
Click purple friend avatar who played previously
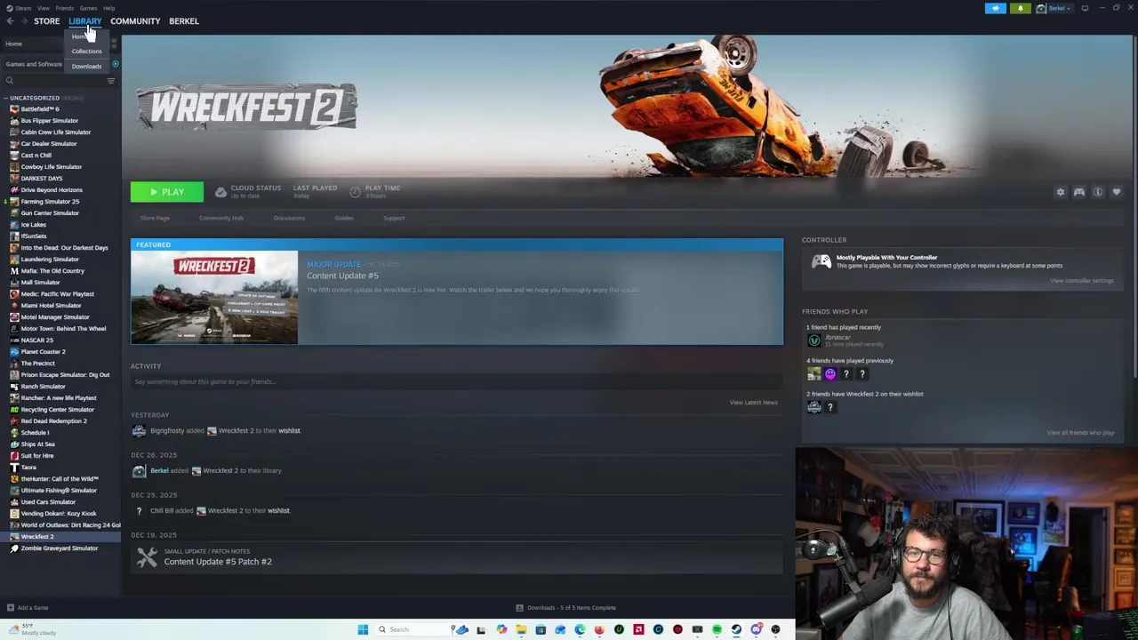click(x=829, y=374)
